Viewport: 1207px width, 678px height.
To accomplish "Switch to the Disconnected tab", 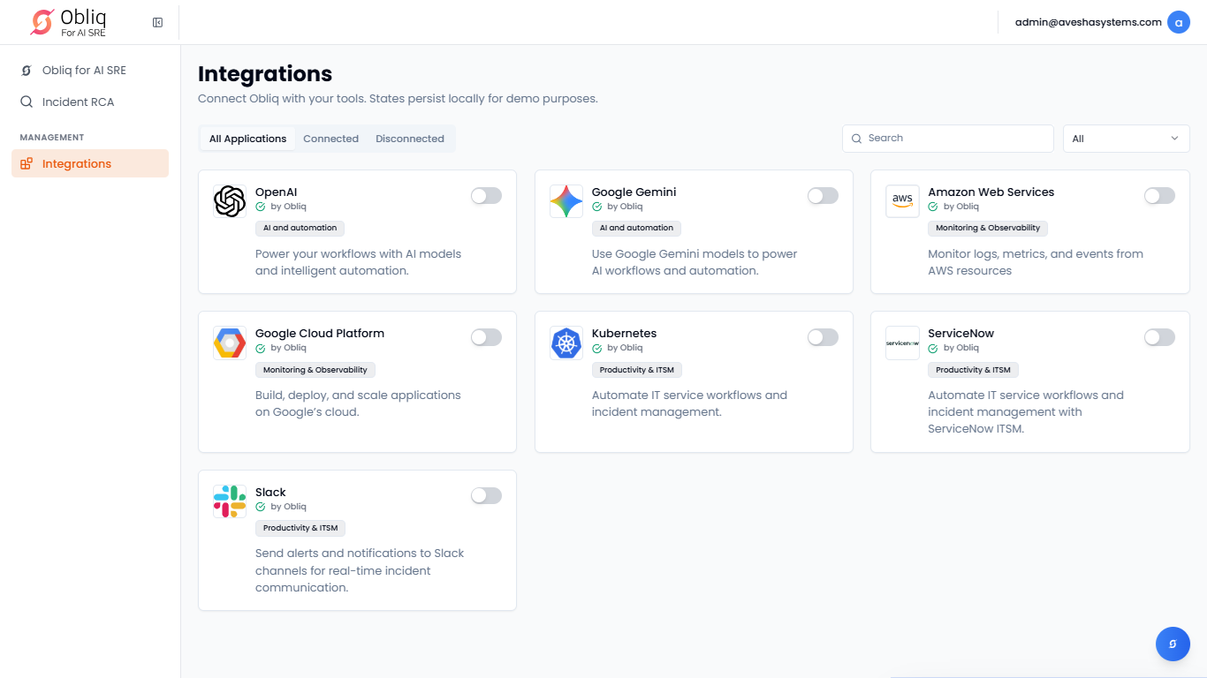I will pyautogui.click(x=410, y=139).
